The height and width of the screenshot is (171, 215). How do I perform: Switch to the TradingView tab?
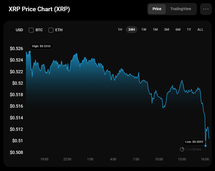pyautogui.click(x=181, y=9)
